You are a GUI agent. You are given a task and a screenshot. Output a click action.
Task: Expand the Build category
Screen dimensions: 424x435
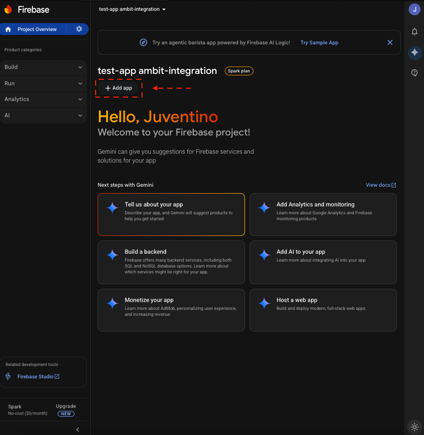(x=44, y=67)
